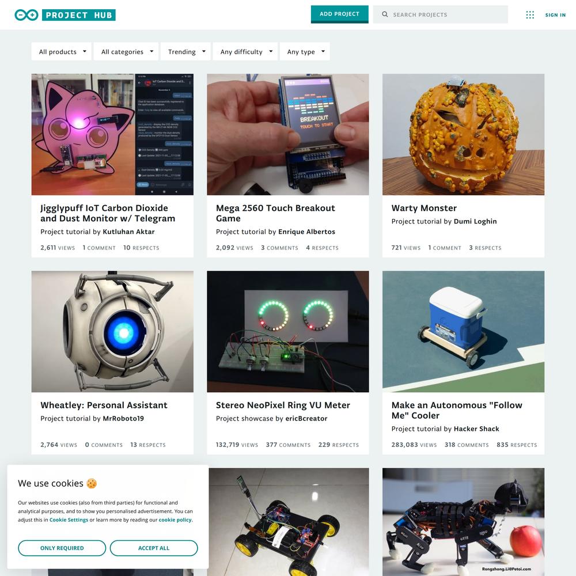Screen dimensions: 576x576
Task: Expand the Any type filter
Action: [x=305, y=51]
